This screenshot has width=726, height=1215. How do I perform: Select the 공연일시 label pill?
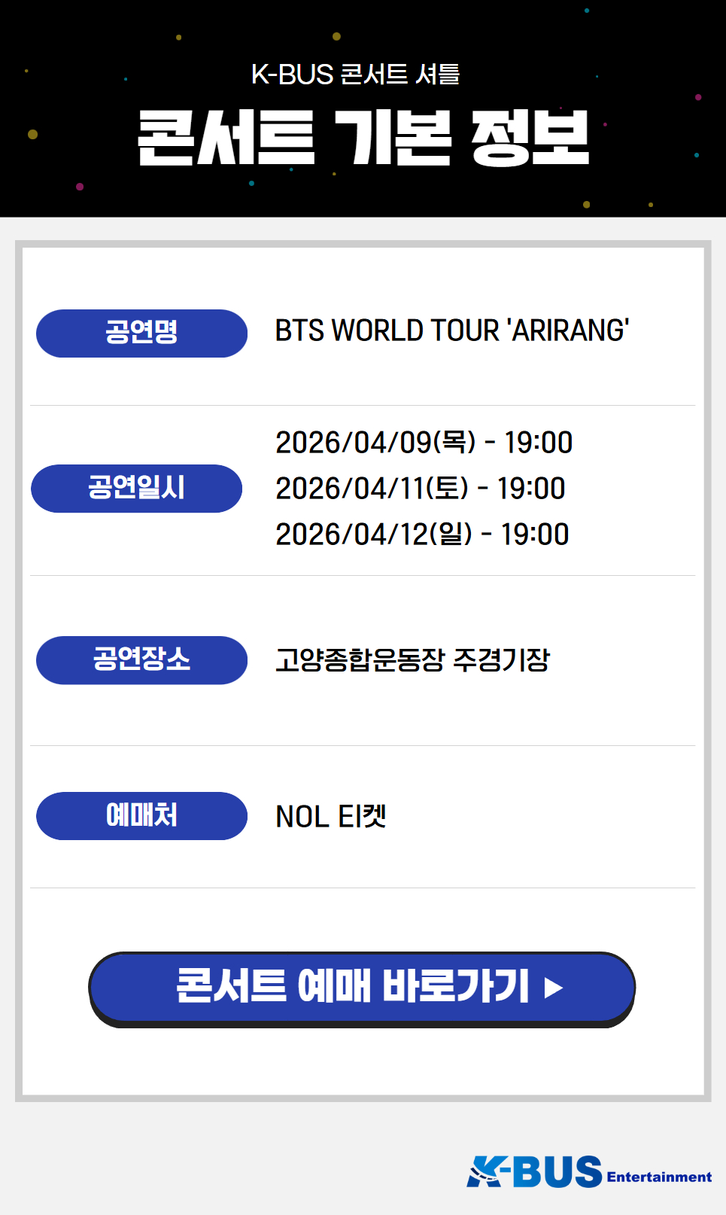[136, 488]
